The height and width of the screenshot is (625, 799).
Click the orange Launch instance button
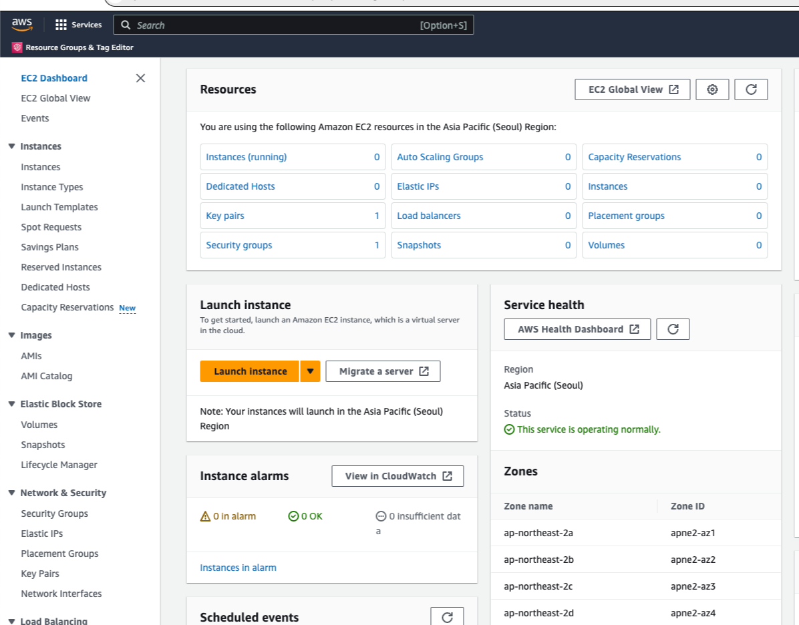(250, 371)
